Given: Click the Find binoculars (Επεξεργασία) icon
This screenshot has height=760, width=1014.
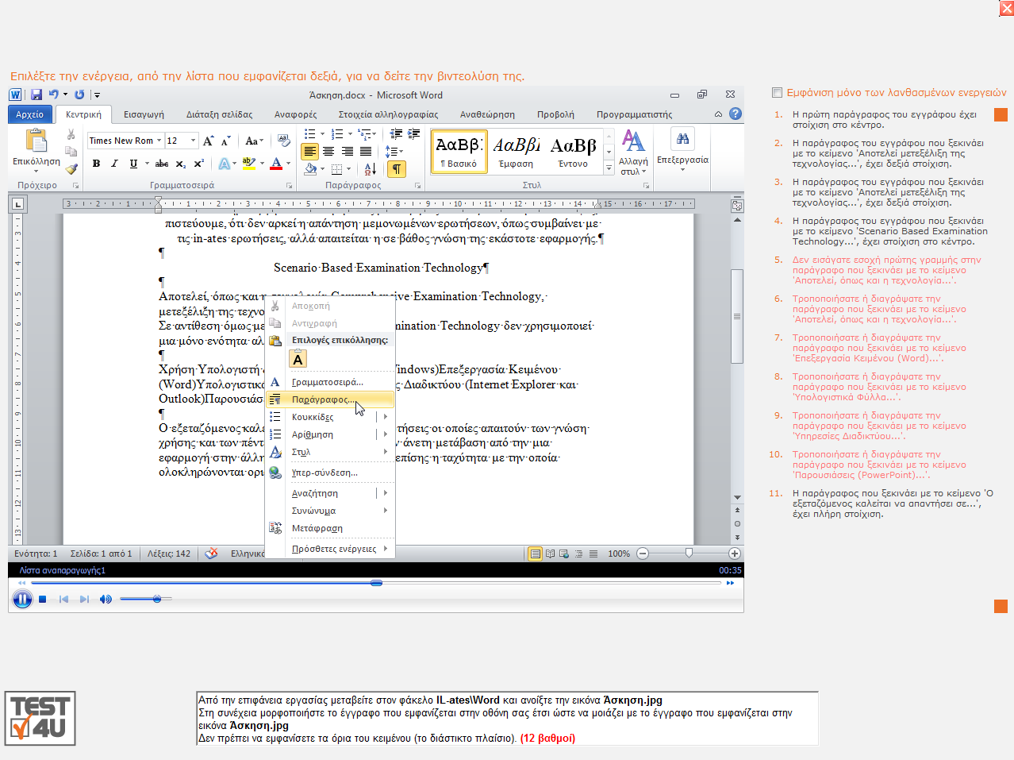Looking at the screenshot, I should [x=682, y=139].
